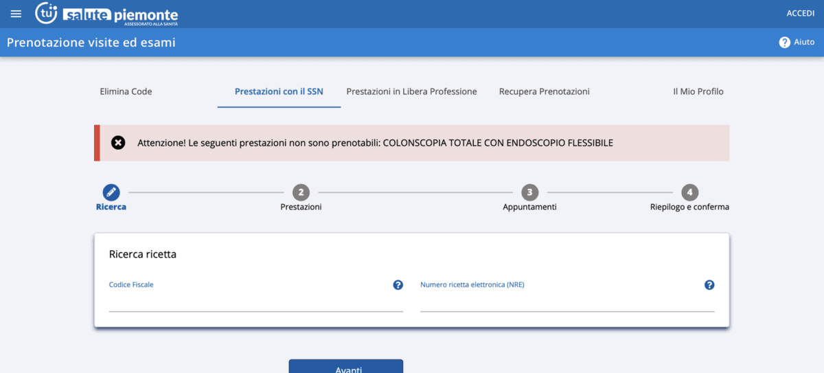Select step 4 Riepilogo e conferma circle

[689, 192]
